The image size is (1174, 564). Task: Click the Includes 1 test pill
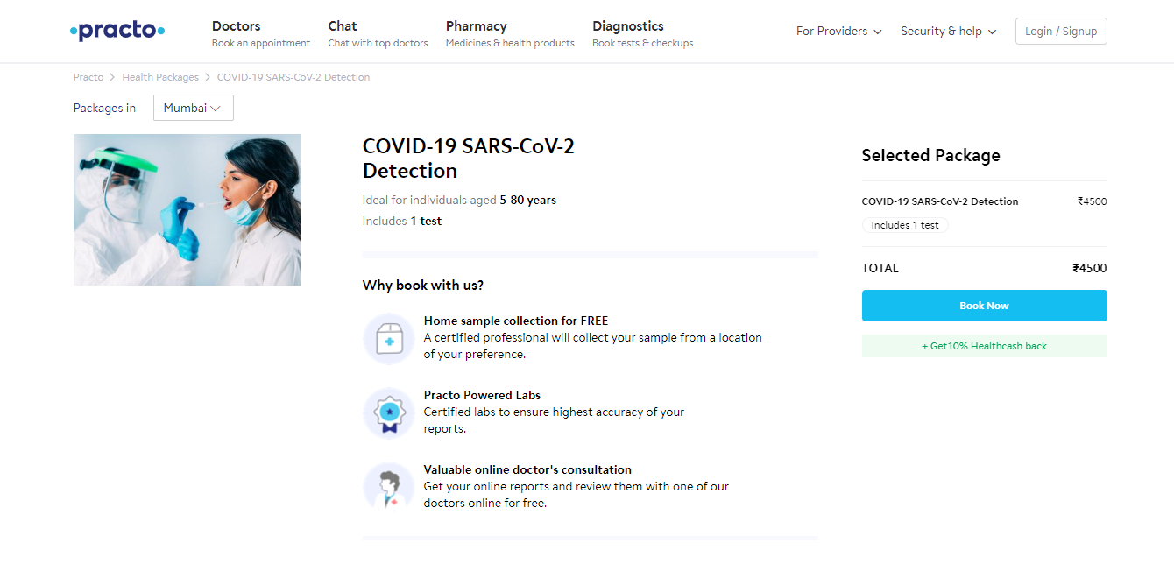click(905, 225)
